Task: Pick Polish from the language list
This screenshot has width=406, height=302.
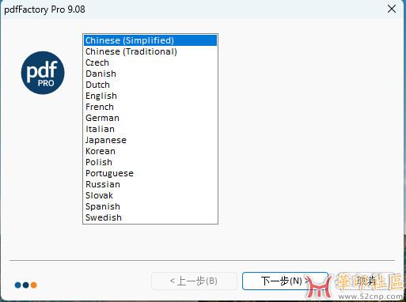Action: pos(150,162)
